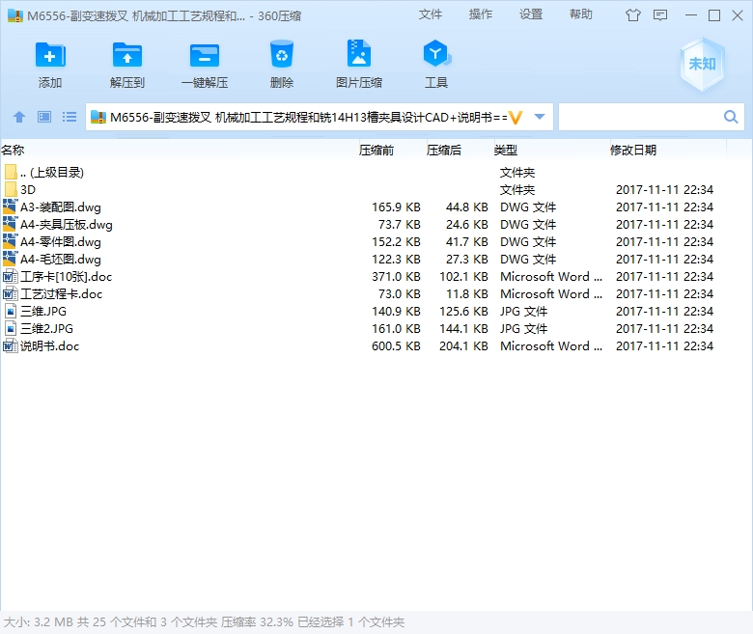Click the 三维.JPG image file icon
The image size is (753, 634).
click(10, 311)
